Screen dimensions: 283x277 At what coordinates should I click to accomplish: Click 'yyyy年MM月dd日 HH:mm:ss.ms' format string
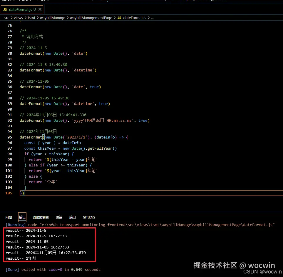pos(104,121)
